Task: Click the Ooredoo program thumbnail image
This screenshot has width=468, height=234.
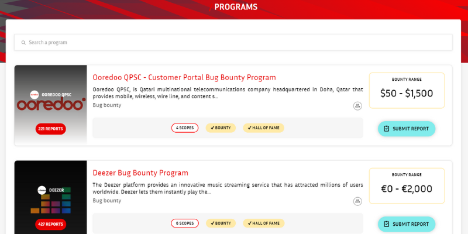Action: click(50, 105)
